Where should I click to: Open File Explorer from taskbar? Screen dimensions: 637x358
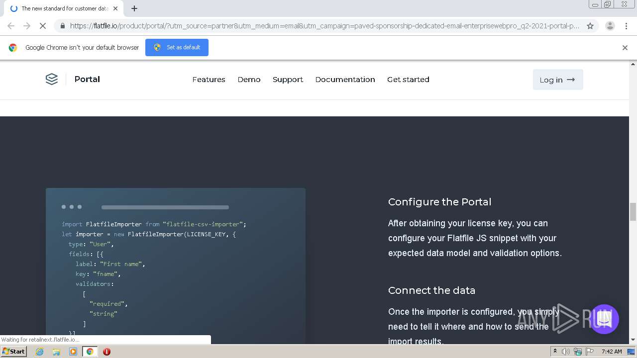pyautogui.click(x=56, y=352)
